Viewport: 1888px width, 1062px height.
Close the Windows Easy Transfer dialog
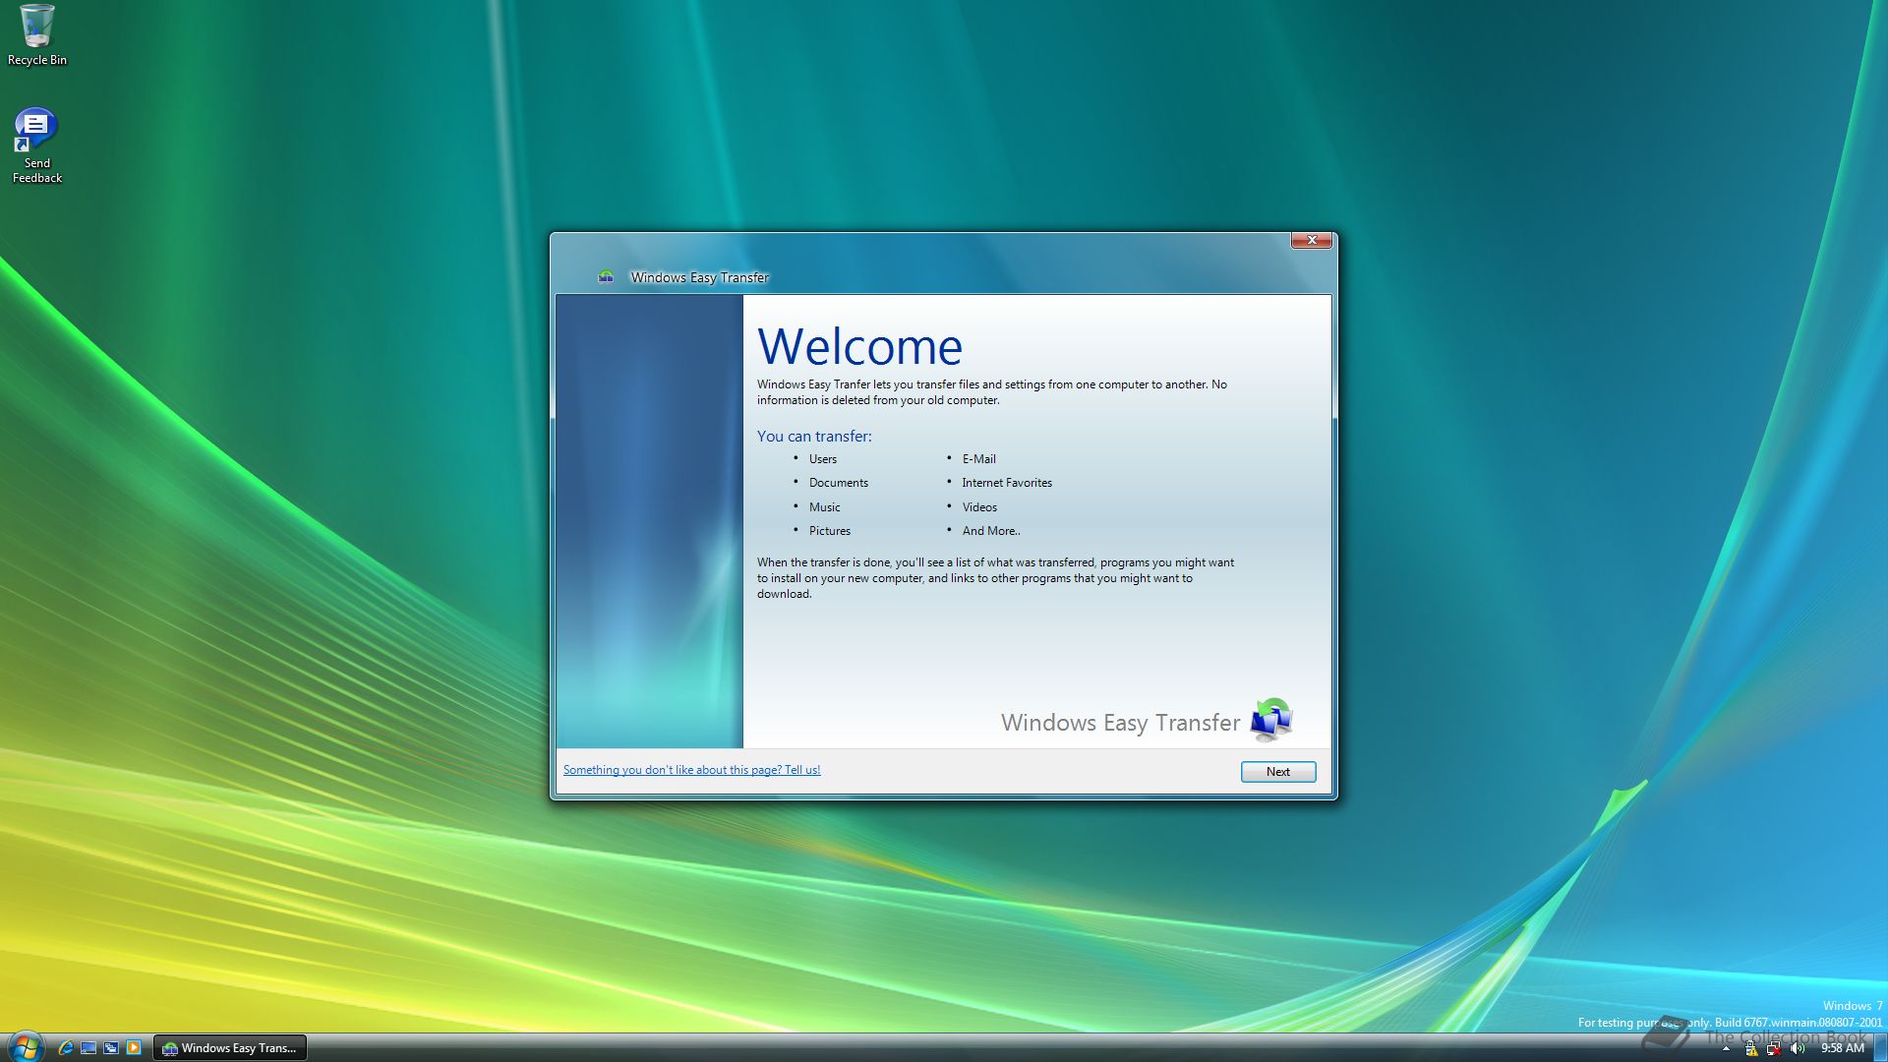tap(1311, 240)
